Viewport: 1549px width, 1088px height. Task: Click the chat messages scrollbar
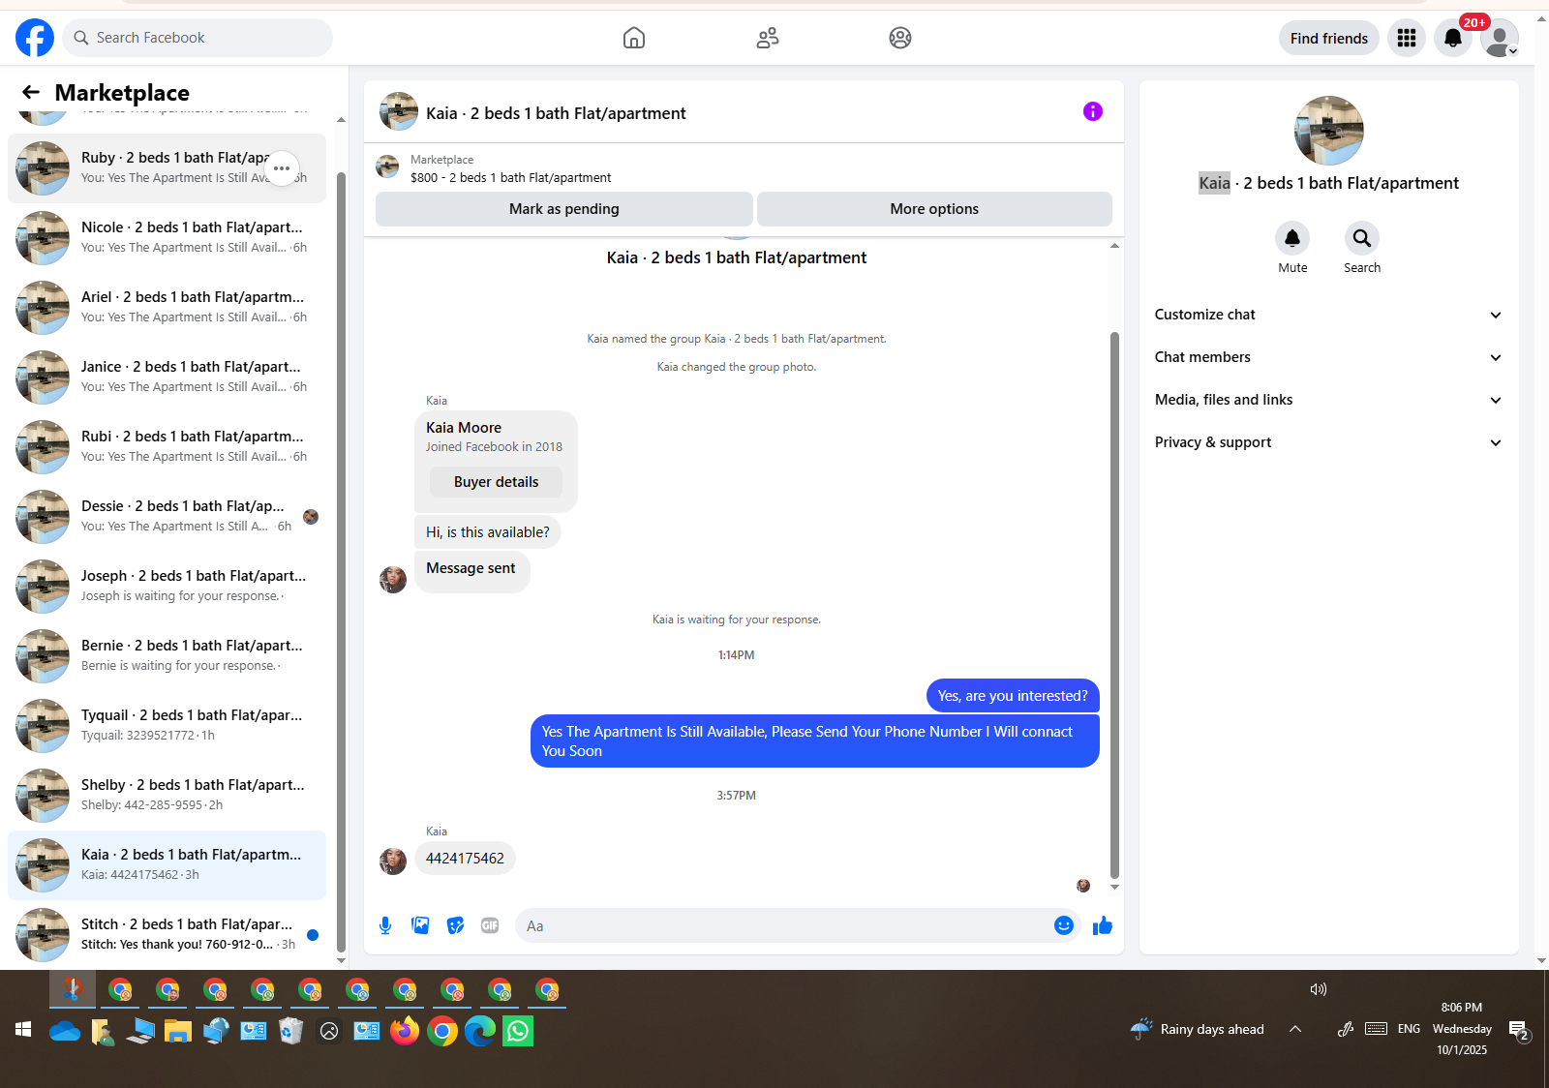pos(1114,605)
